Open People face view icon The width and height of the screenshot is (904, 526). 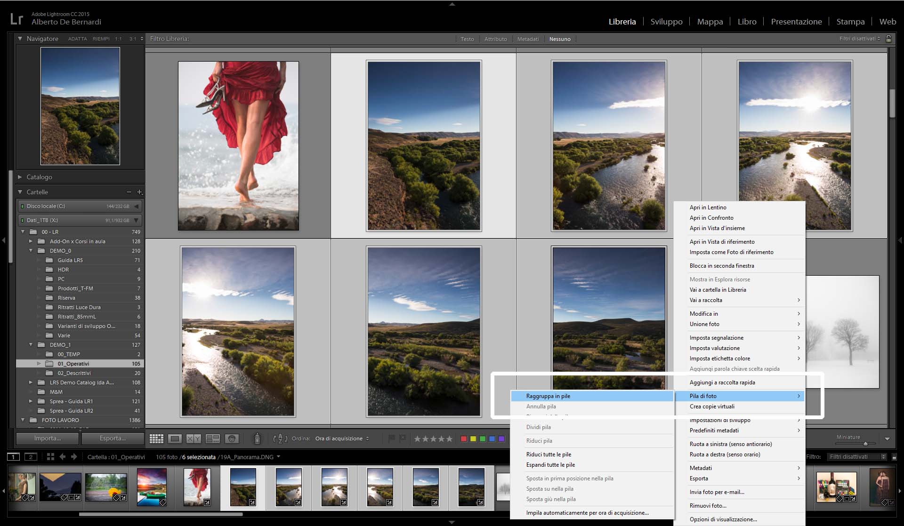tap(232, 438)
